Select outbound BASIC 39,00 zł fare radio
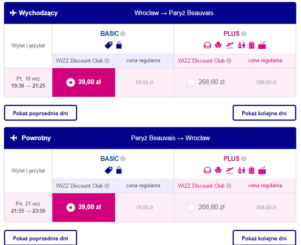 pos(70,82)
